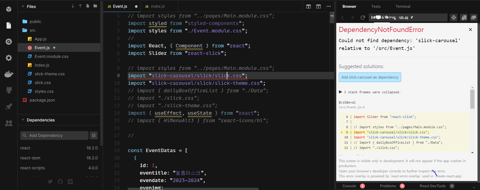Create a new file icon
The height and width of the screenshot is (190, 480).
(88, 6)
